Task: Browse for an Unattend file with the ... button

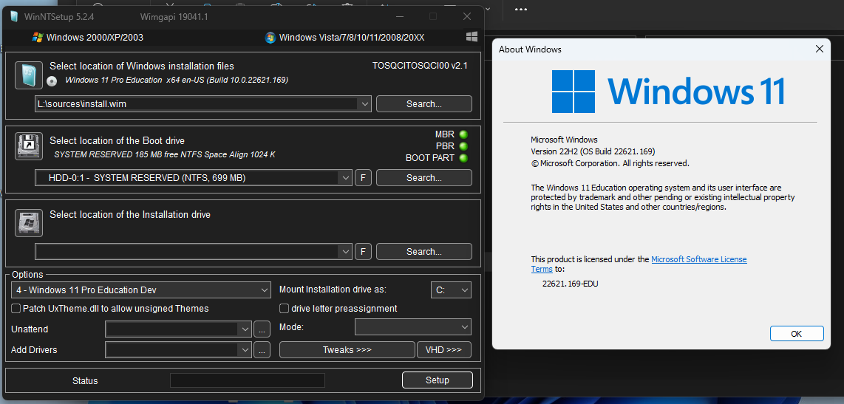Action: (x=262, y=329)
